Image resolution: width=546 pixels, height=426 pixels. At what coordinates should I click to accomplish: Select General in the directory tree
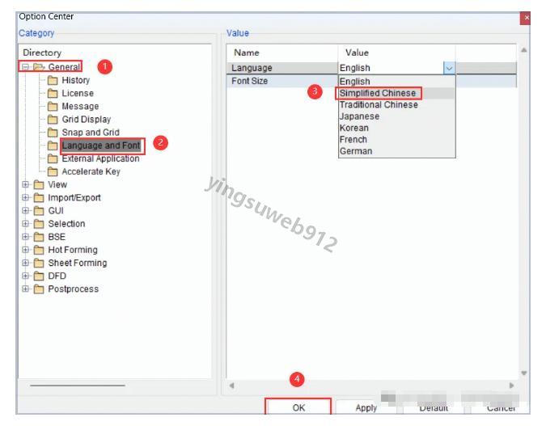click(64, 66)
